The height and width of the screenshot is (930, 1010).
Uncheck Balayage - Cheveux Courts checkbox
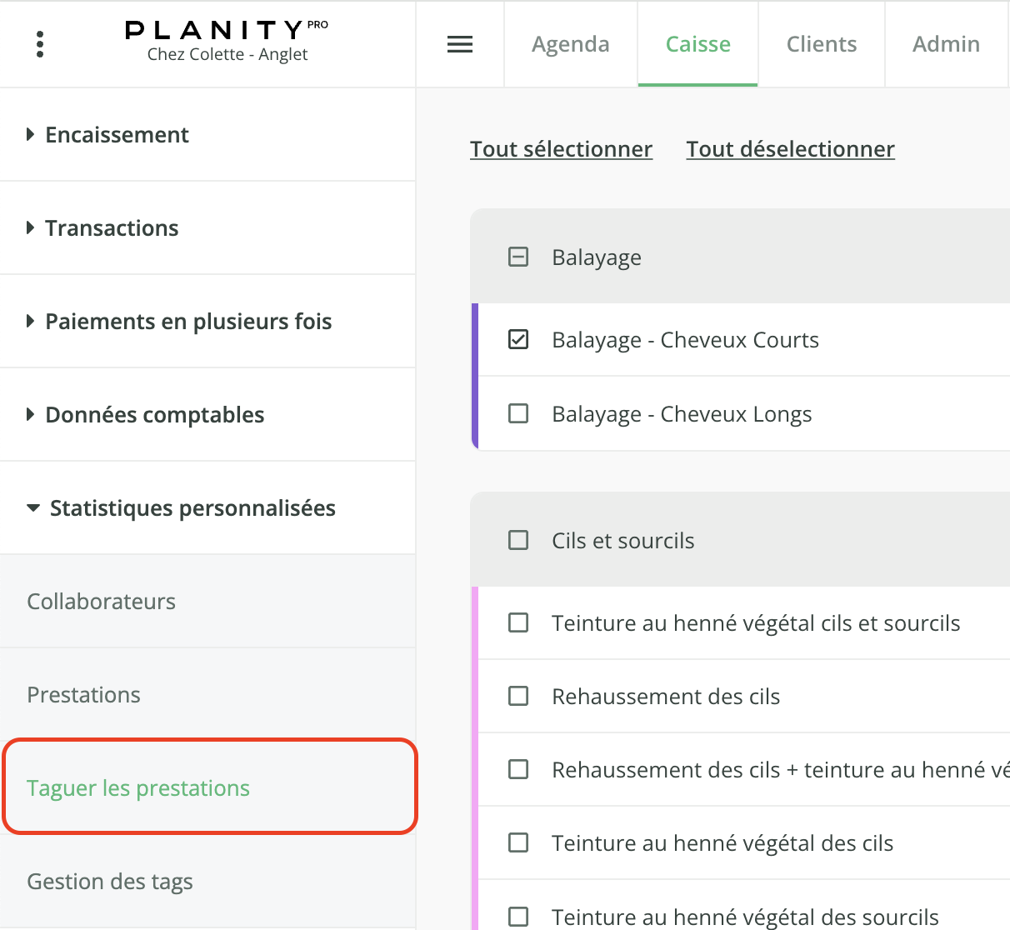coord(518,339)
